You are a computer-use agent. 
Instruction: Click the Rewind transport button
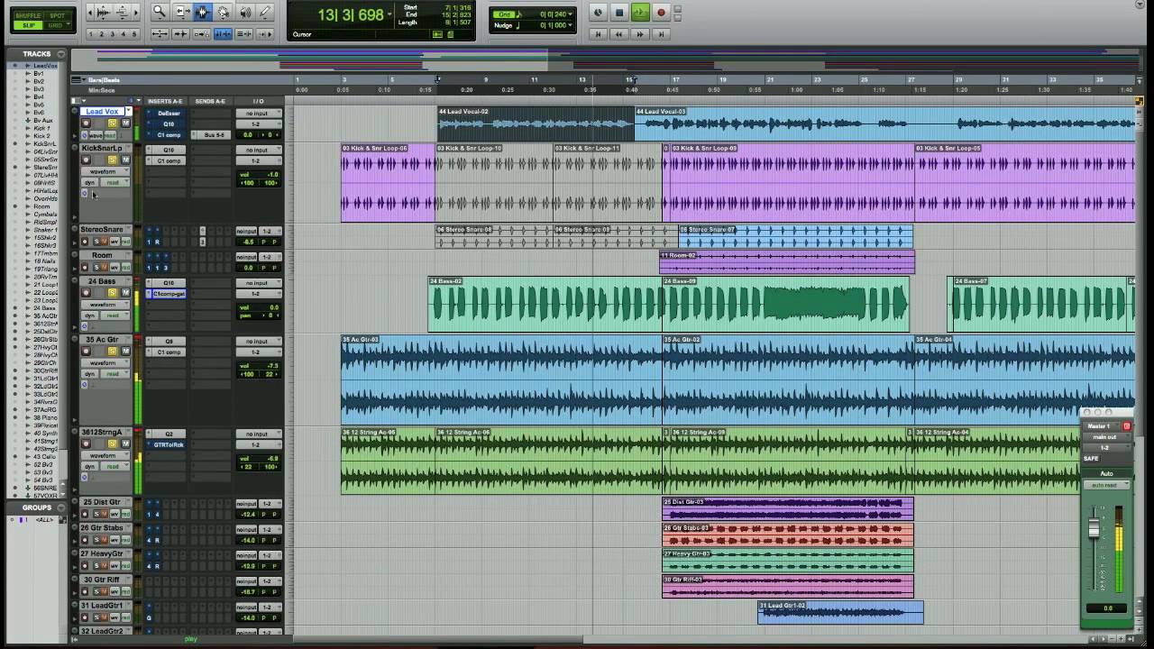coord(618,34)
